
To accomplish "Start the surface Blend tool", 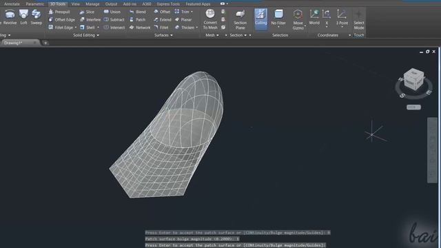I will coord(138,12).
